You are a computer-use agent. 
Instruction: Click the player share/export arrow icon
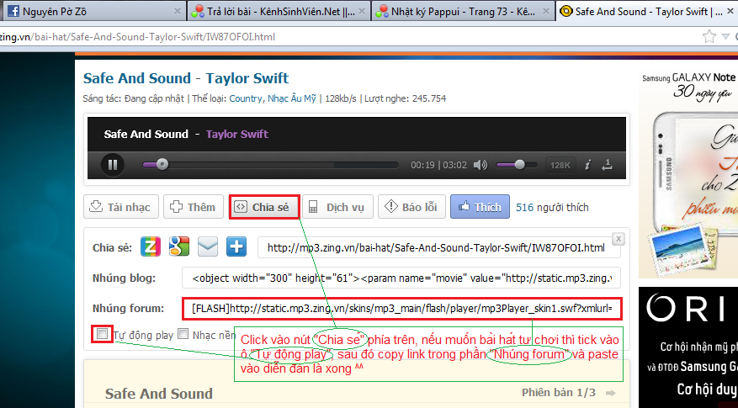point(608,165)
